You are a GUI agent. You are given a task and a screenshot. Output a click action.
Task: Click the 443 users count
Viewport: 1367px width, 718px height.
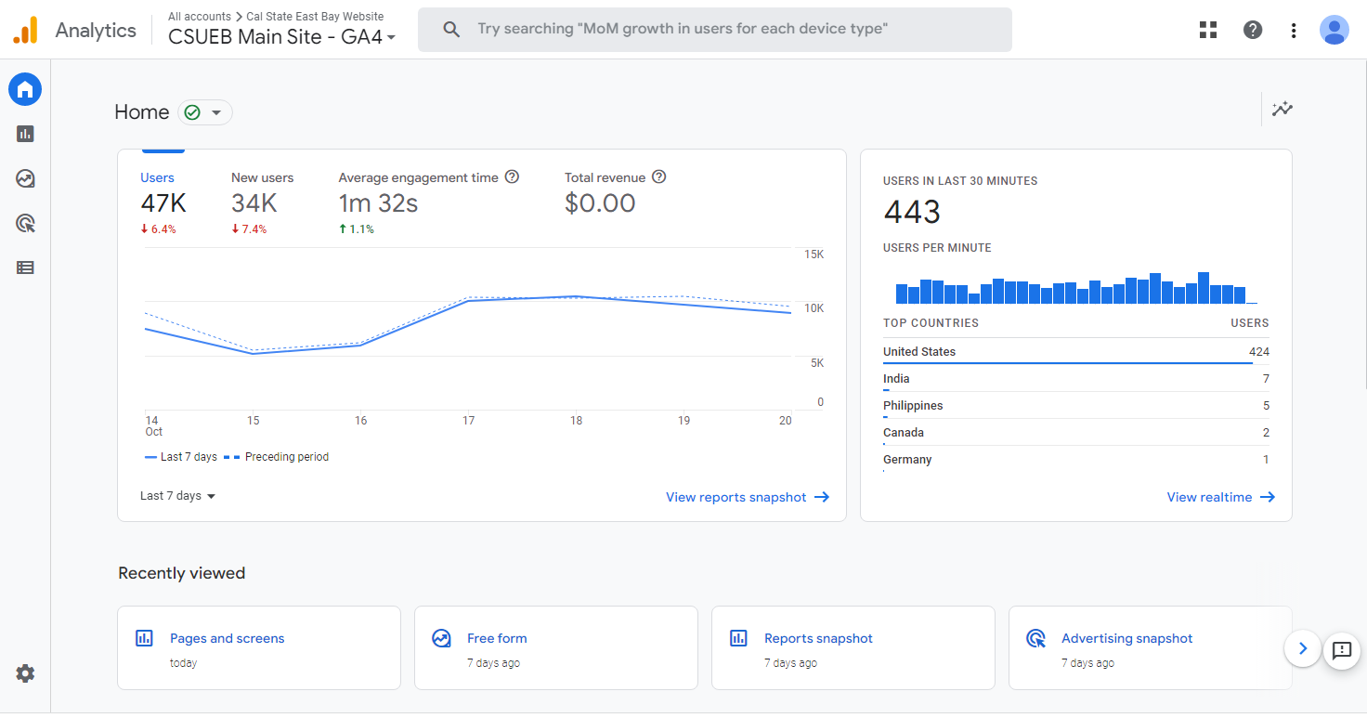point(912,212)
